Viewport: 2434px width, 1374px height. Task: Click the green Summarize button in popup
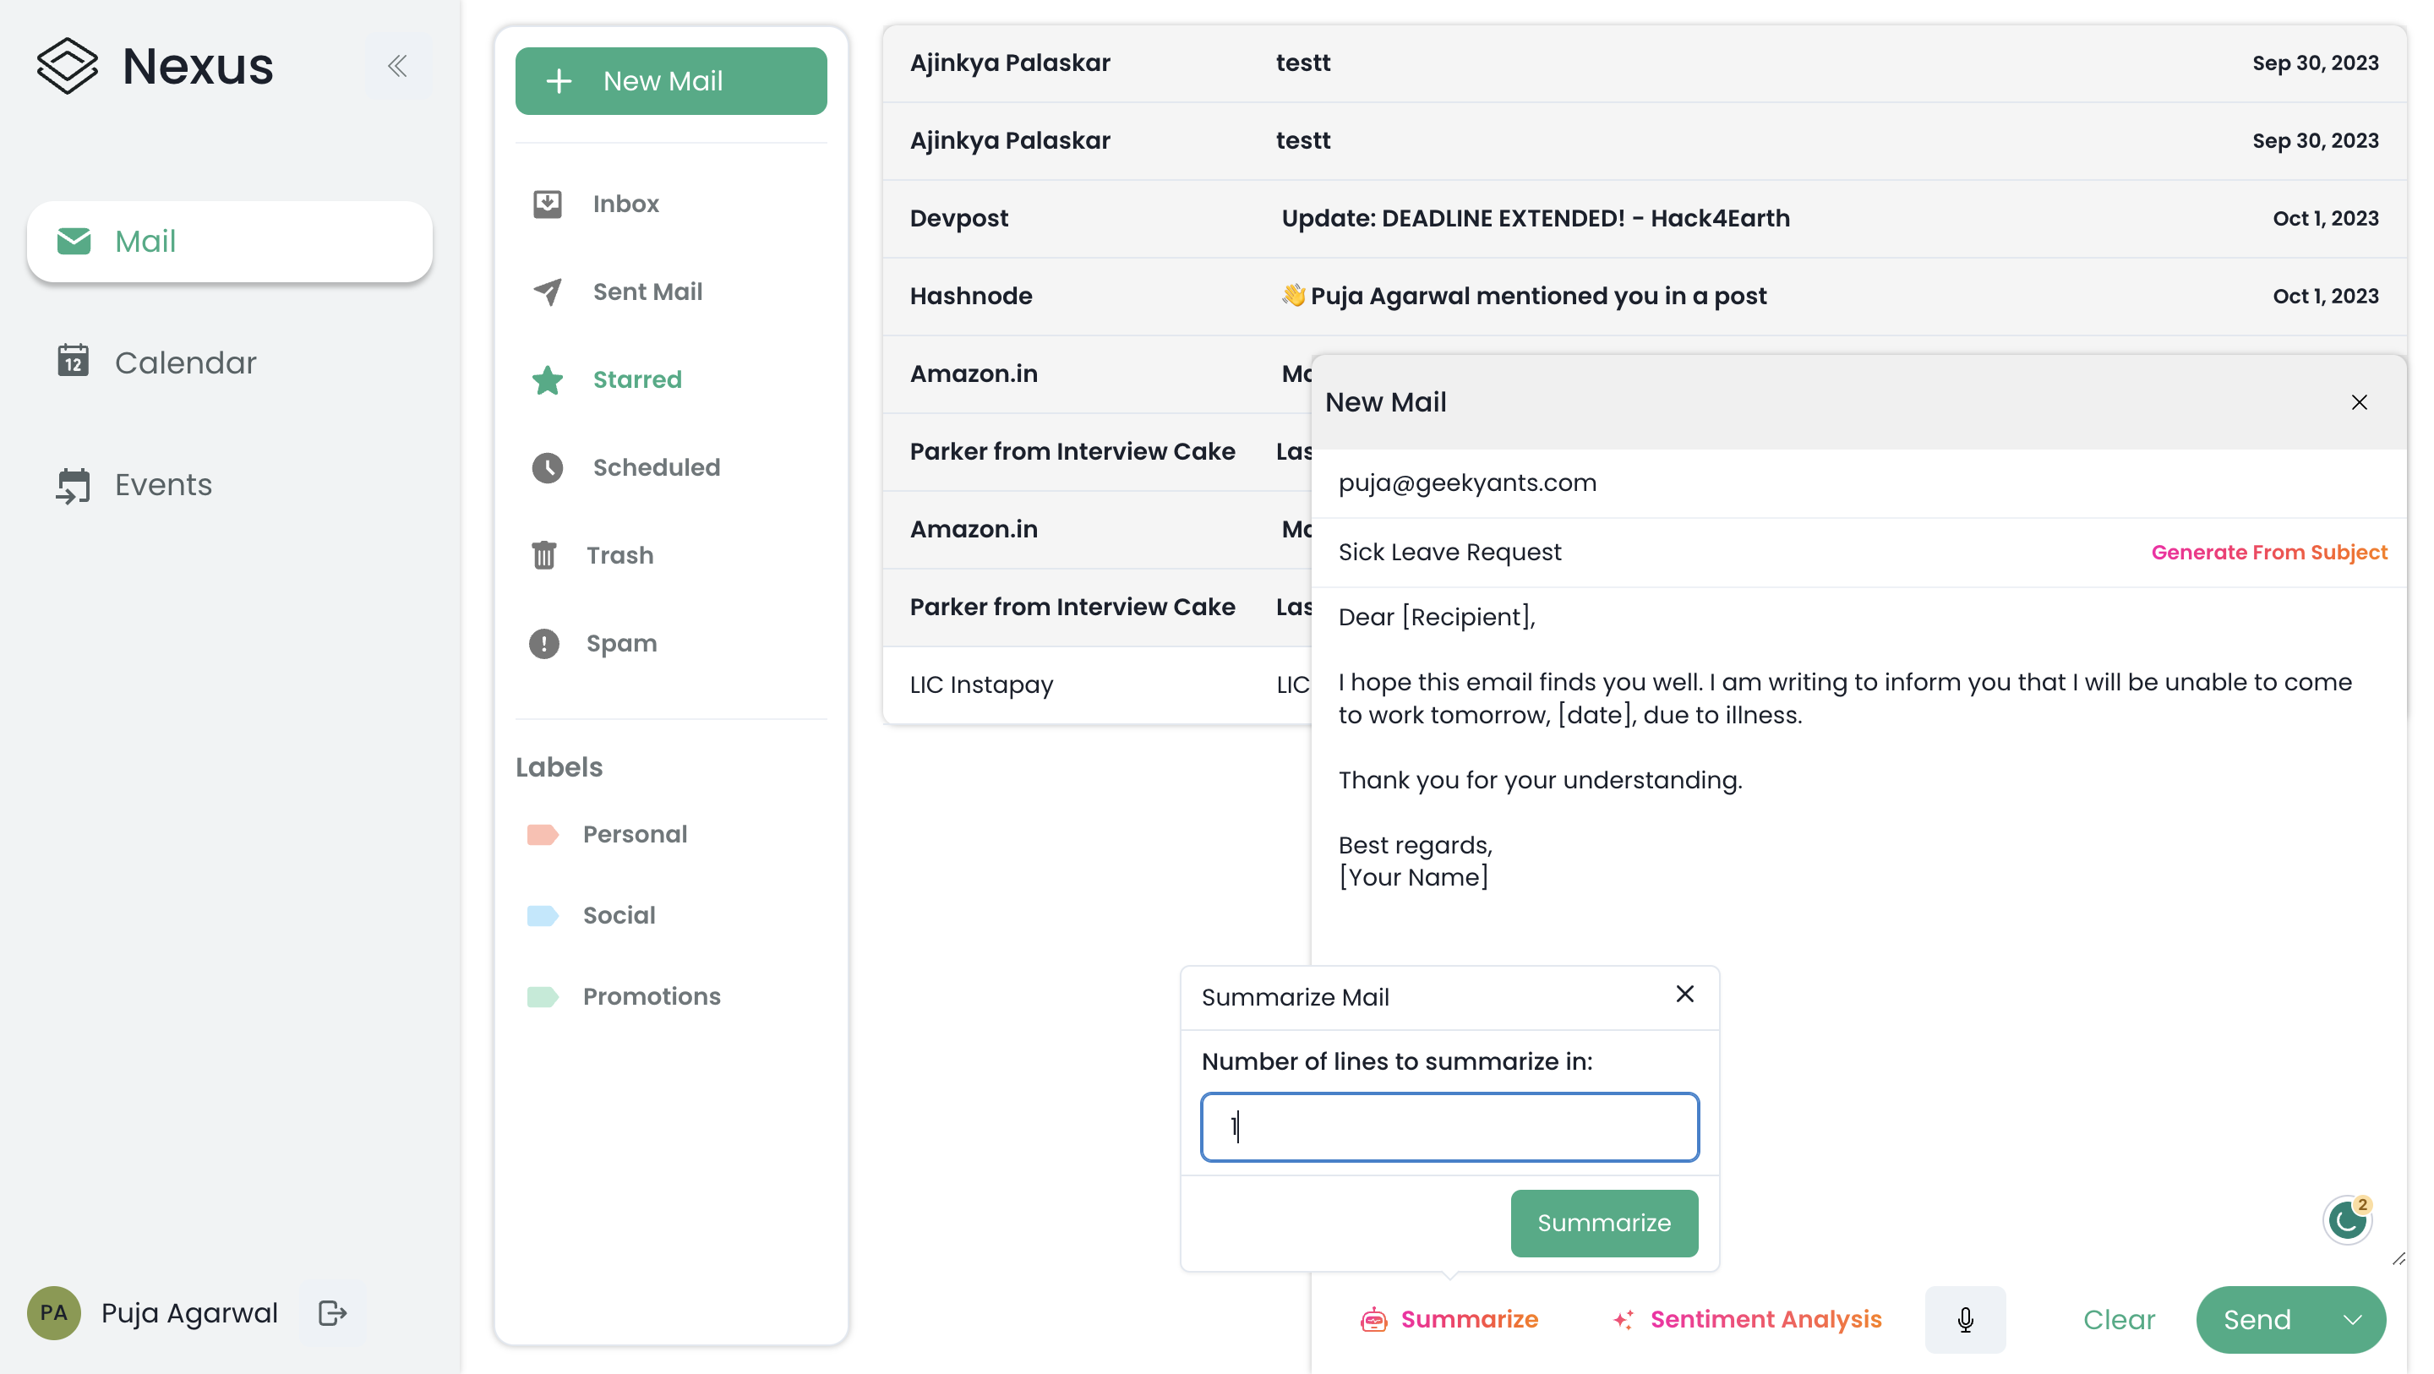tap(1603, 1223)
